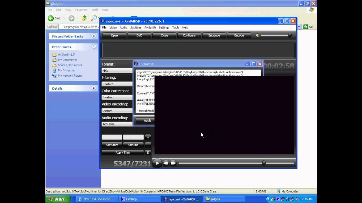Play the video preview
362x203 pixels.
[x=157, y=163]
